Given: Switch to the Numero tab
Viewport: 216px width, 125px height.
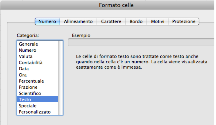Looking at the screenshot, I should coord(47,21).
